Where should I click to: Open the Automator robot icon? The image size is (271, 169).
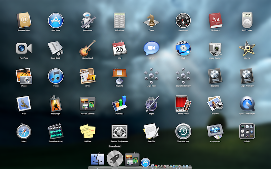coord(88,20)
